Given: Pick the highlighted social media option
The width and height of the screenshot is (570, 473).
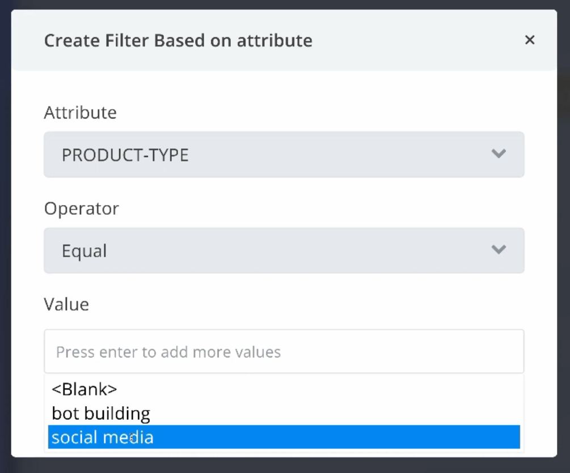Looking at the screenshot, I should tap(284, 437).
